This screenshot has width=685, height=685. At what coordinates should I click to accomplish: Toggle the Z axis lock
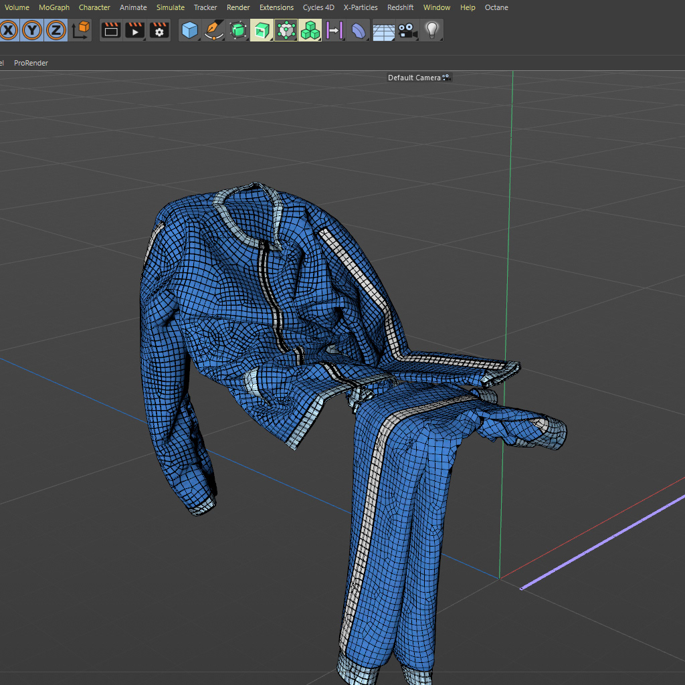point(56,30)
